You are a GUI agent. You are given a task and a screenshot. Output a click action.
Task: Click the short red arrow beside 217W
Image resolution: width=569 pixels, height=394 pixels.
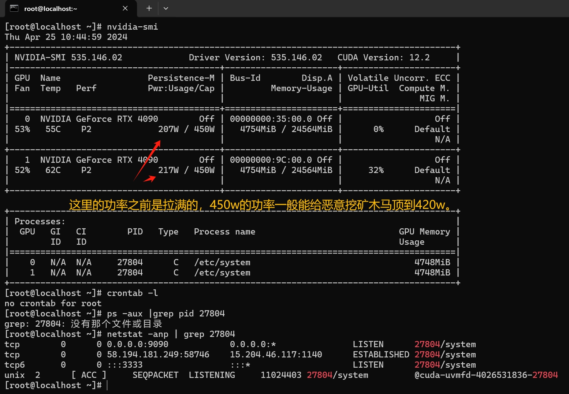[149, 179]
